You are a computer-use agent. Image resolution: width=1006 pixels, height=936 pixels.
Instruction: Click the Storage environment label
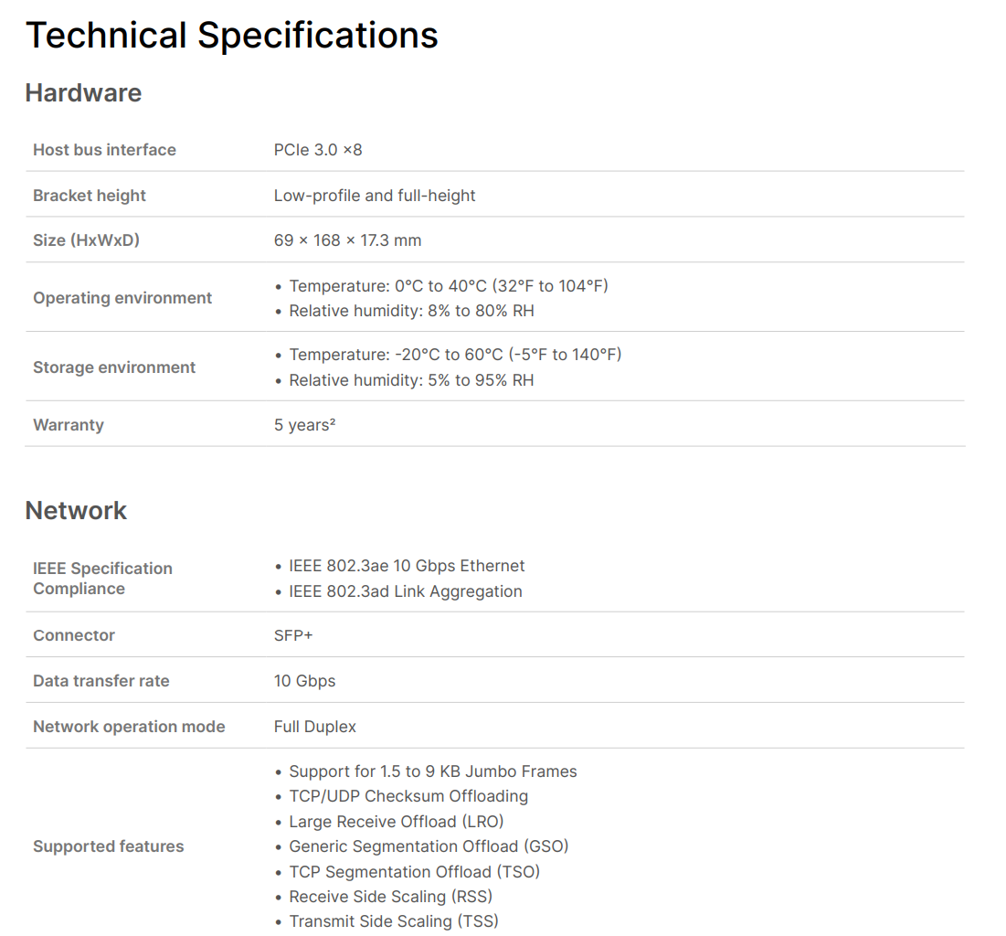point(114,367)
